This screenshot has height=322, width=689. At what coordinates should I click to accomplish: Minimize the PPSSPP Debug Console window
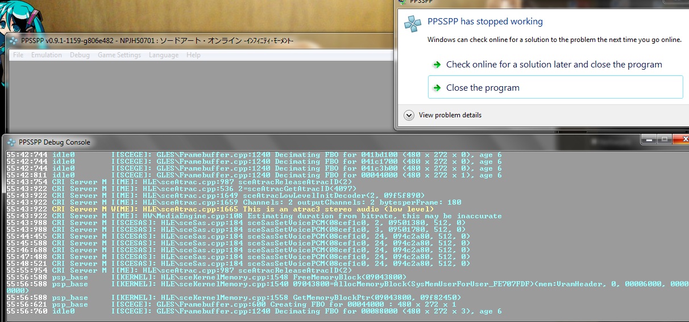point(648,139)
